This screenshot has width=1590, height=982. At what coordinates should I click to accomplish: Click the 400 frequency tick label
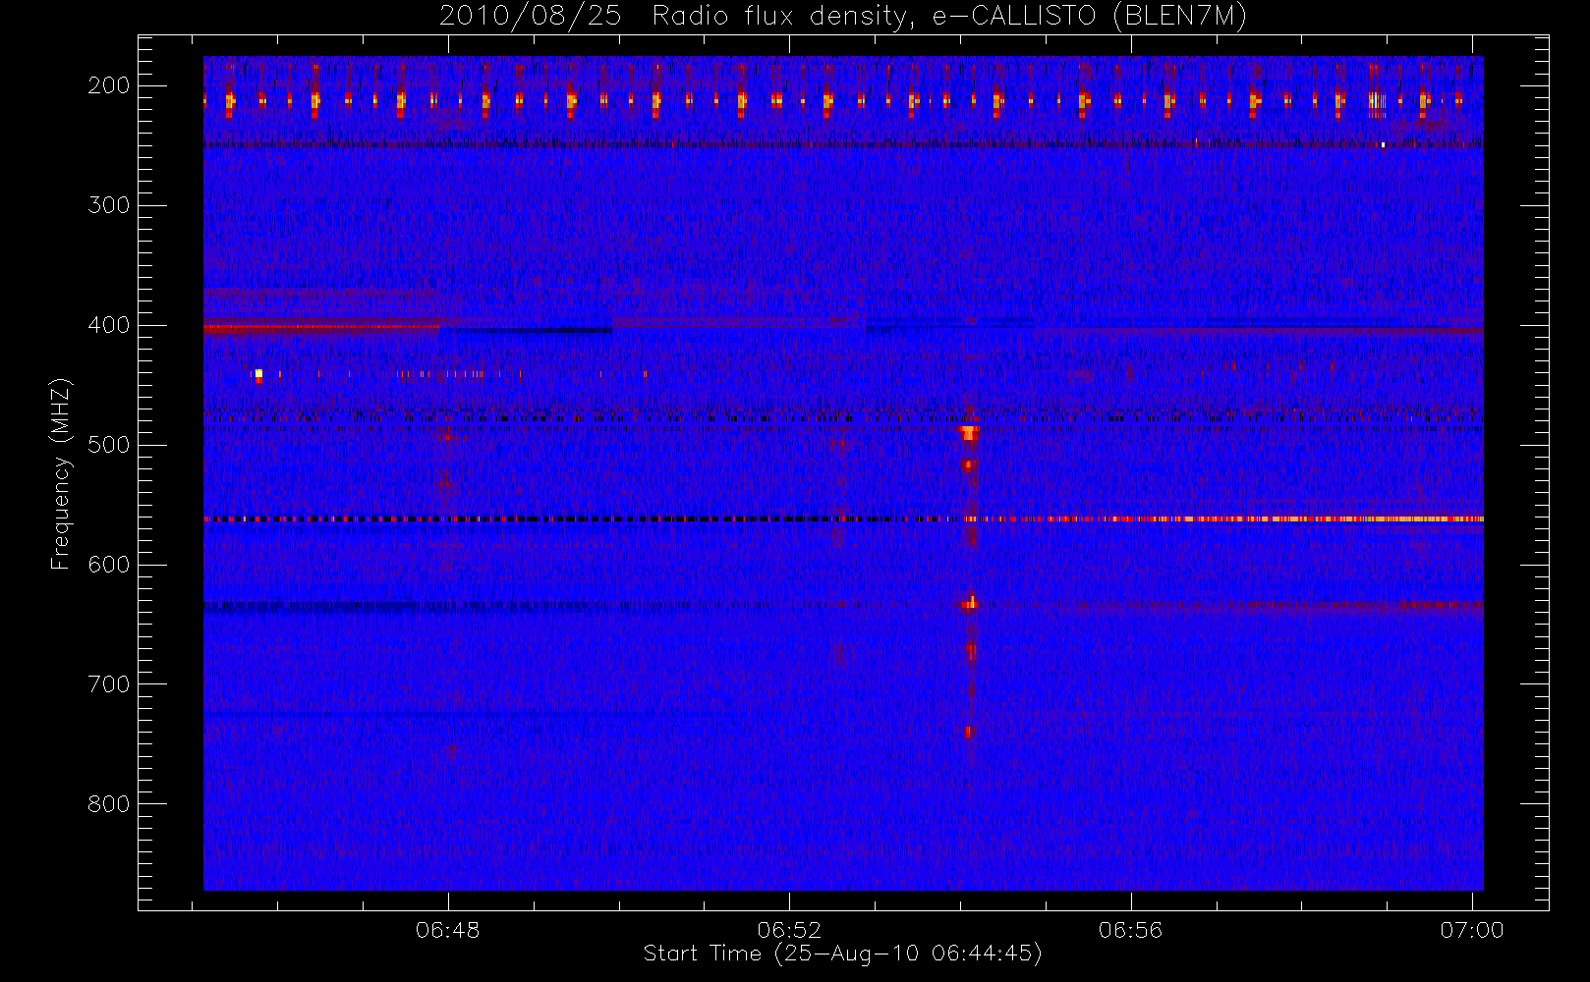(108, 325)
